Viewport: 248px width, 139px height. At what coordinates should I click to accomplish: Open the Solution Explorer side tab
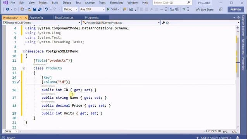tap(243, 26)
